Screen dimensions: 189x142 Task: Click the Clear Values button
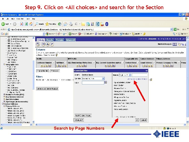point(86,115)
